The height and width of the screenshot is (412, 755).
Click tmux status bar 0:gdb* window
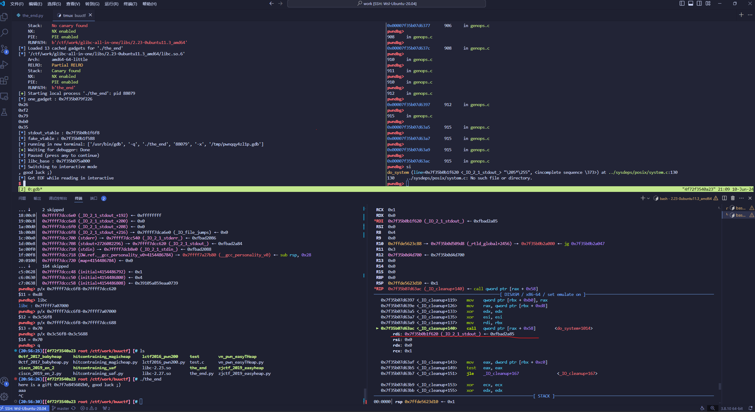pyautogui.click(x=31, y=189)
